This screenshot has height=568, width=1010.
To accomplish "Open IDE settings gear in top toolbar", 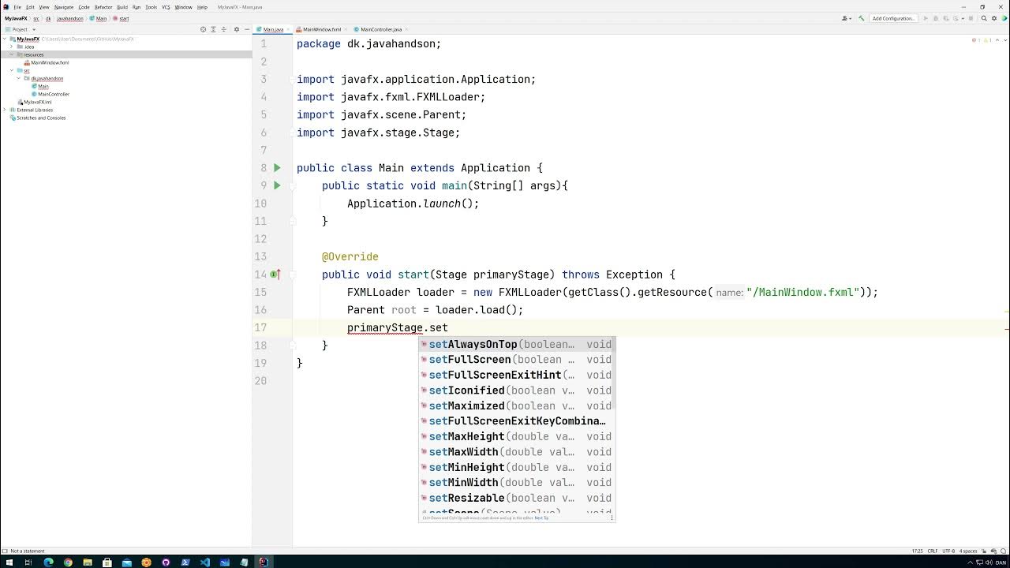I will tap(994, 18).
